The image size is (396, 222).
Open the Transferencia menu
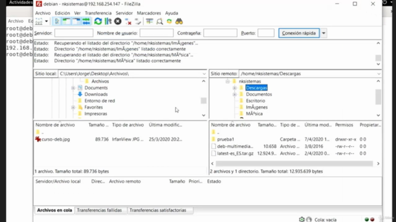(98, 13)
